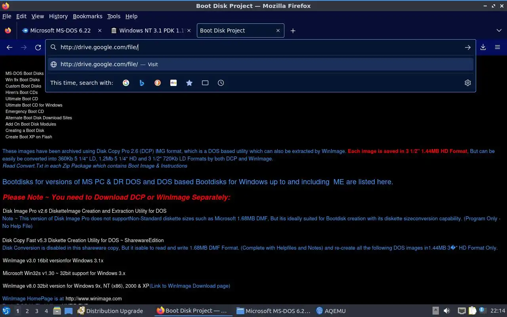Open the file manager taskbar launcher
This screenshot has height=317, width=507.
(x=57, y=311)
